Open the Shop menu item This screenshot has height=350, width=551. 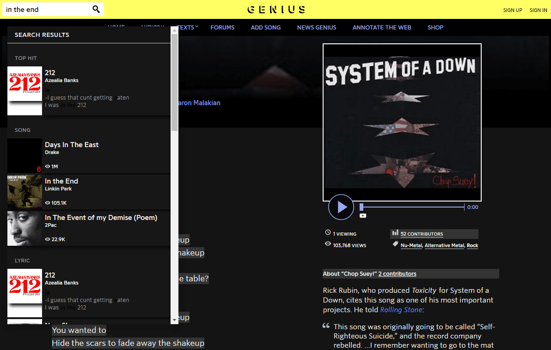pos(435,27)
